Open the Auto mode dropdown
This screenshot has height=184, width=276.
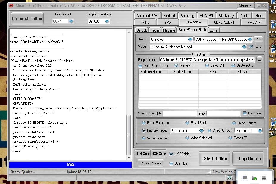point(260,131)
